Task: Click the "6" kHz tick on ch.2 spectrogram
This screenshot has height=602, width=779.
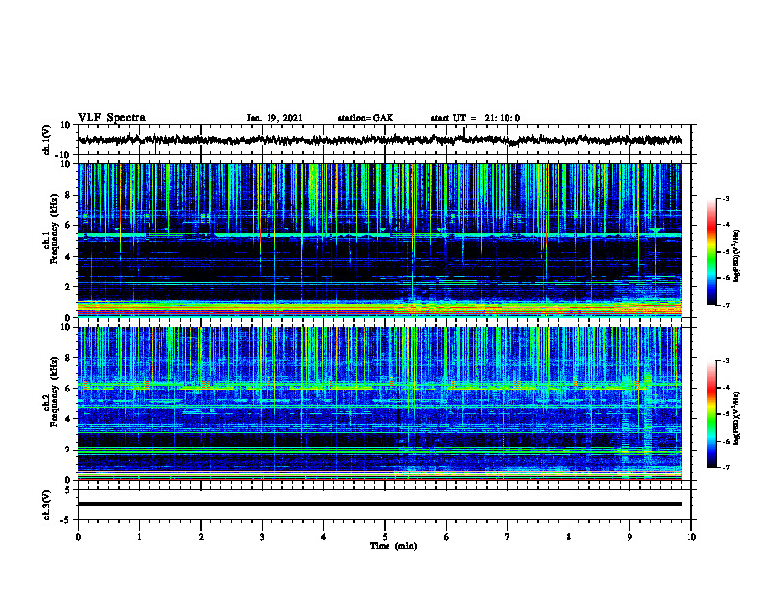Action: coord(69,389)
